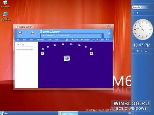Screen dimensions: 154x115
Task: Click the Forward arrow in Game Library
Action: coord(32,32)
